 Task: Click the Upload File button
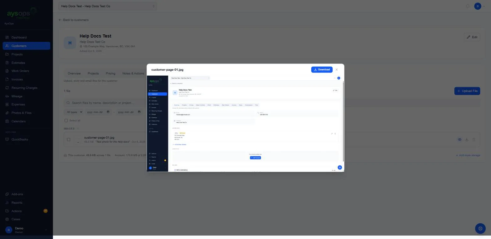467,91
